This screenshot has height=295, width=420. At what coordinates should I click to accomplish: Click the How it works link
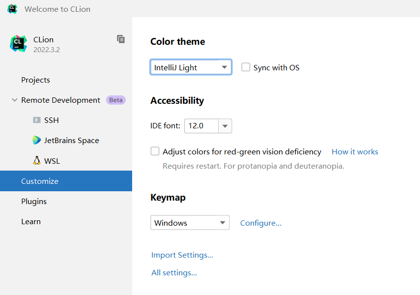(355, 151)
